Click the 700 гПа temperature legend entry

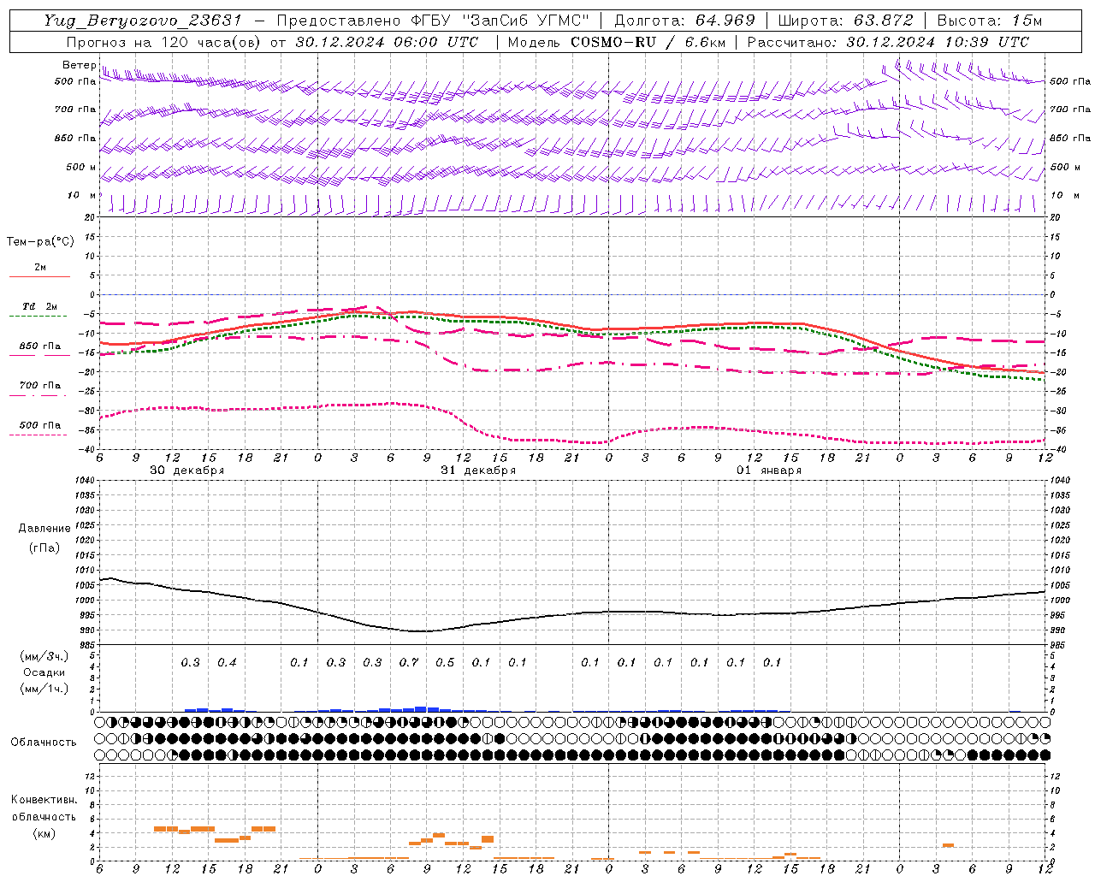click(40, 386)
